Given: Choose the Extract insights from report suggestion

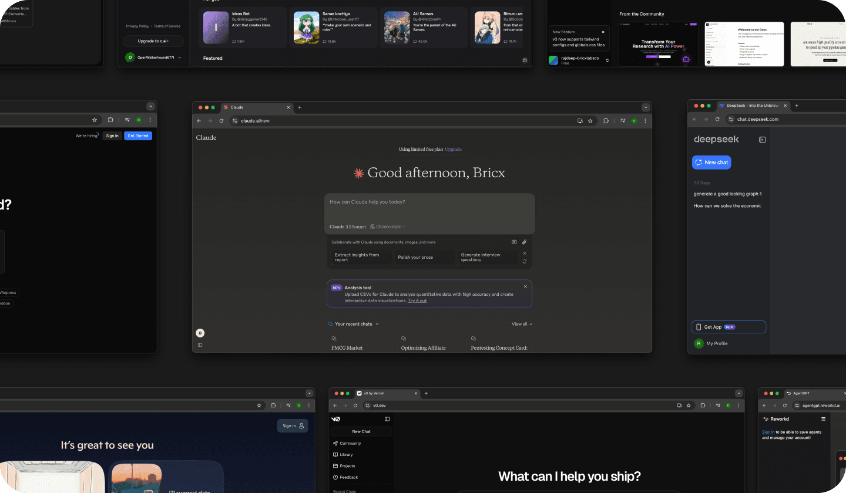Looking at the screenshot, I should (x=361, y=257).
